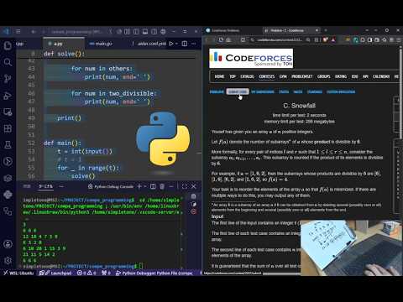The height and width of the screenshot is (302, 403).
Task: Toggle primary sidebar layout button
Action: (x=136, y=32)
